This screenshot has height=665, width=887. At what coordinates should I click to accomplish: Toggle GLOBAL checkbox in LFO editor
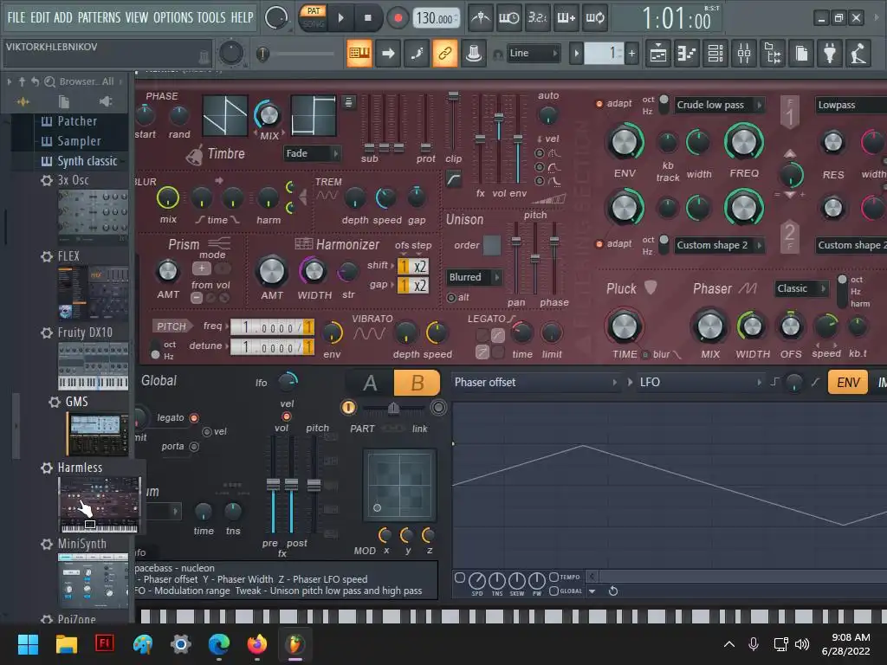554,591
